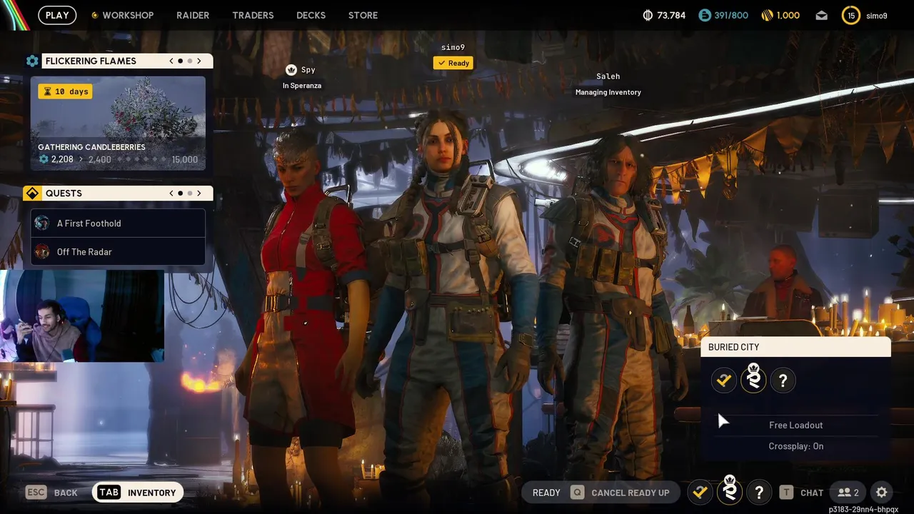The image size is (914, 514).
Task: Open the DECKS tab
Action: click(311, 15)
